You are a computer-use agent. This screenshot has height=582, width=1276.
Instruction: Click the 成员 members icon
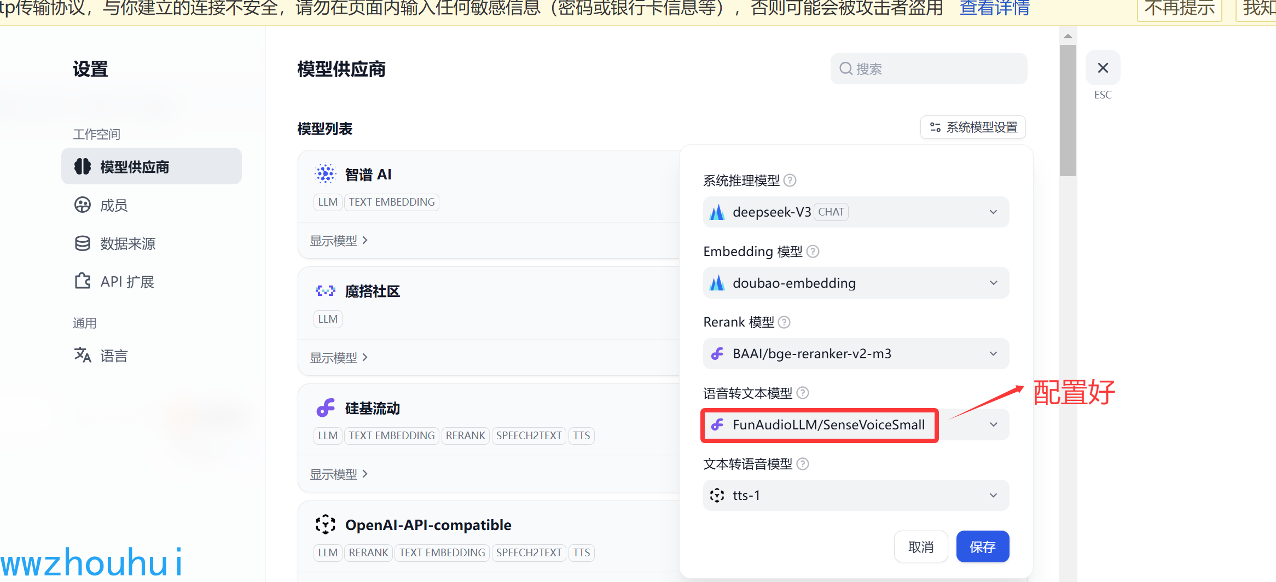point(83,205)
